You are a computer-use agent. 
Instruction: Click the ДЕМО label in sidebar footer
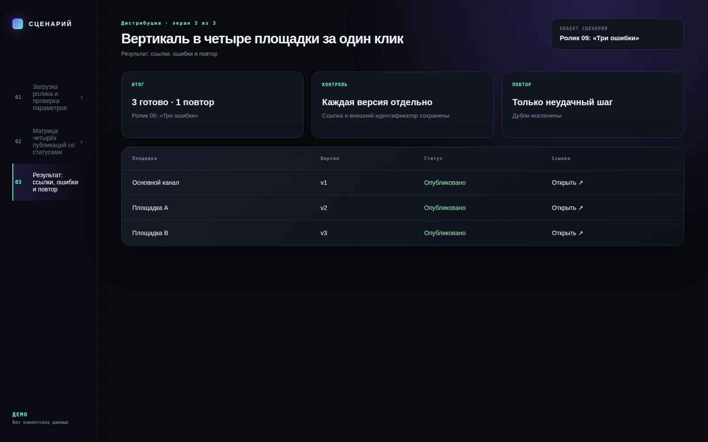[20, 415]
